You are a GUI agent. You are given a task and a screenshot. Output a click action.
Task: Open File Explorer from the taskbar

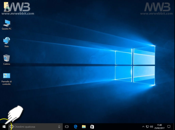[84, 127]
